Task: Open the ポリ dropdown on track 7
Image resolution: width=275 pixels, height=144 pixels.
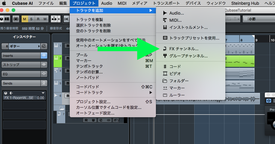Action: (116, 120)
